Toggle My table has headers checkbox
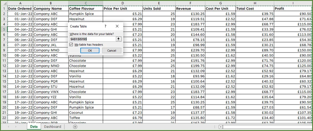Viewport: 313px width, 131px height. [x=71, y=45]
